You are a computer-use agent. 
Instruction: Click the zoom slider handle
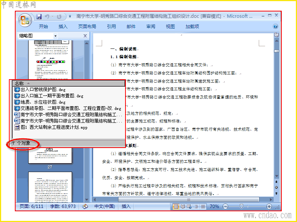(241, 206)
